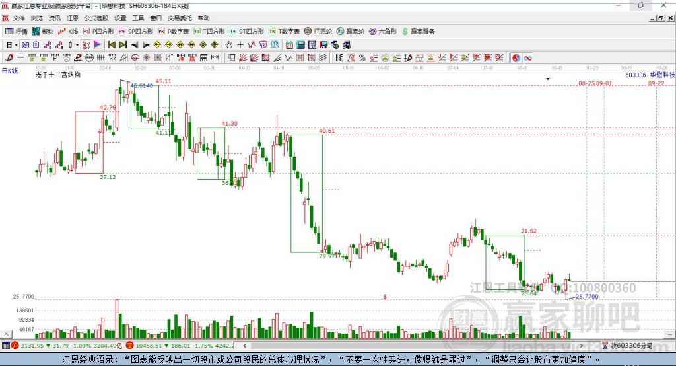Jump to last bar icon
Viewport: 676px width, 366px height.
click(x=123, y=45)
